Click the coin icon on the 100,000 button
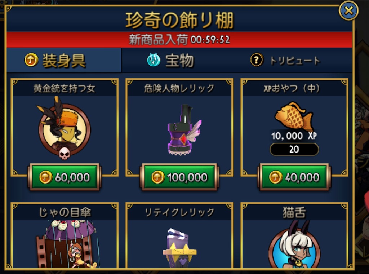The width and height of the screenshot is (369, 274). click(158, 177)
